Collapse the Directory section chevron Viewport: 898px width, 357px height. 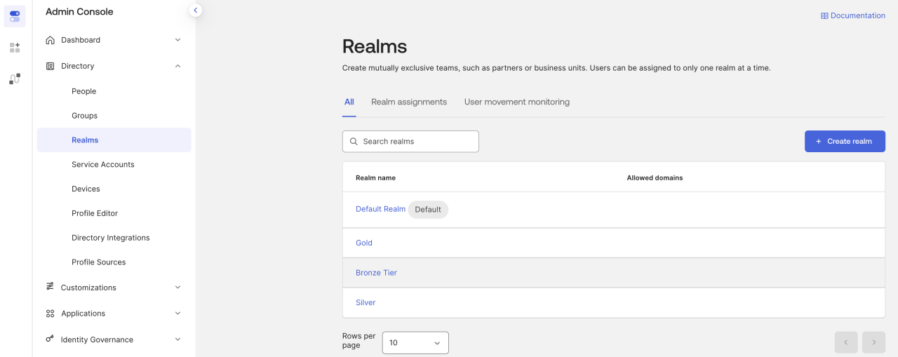[177, 66]
